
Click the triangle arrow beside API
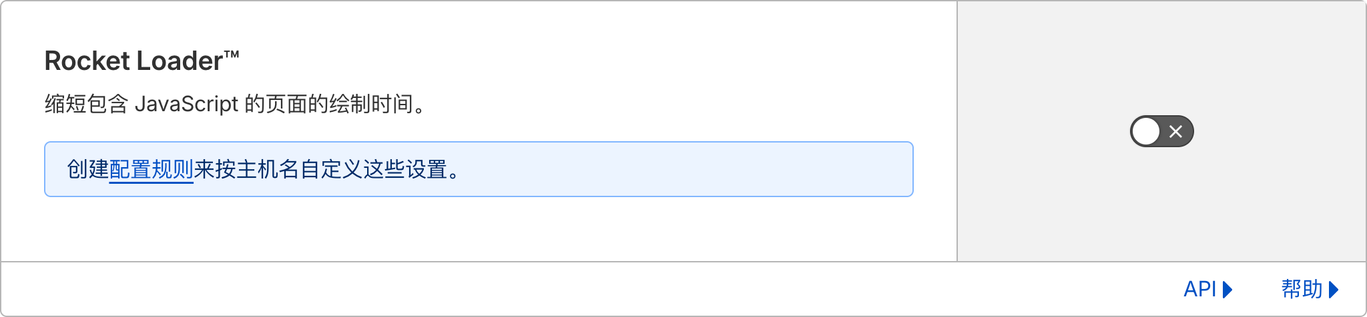coord(1227,290)
